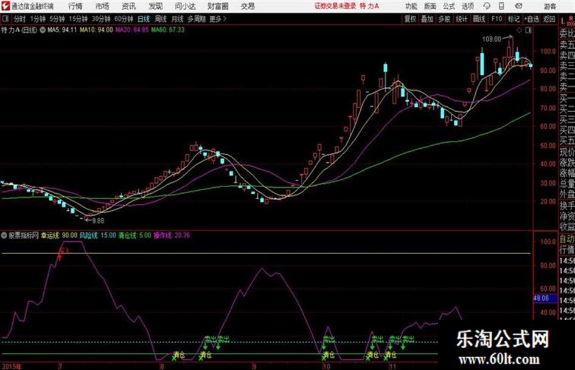Toggle the panel icon left of 分时

[x=5, y=19]
